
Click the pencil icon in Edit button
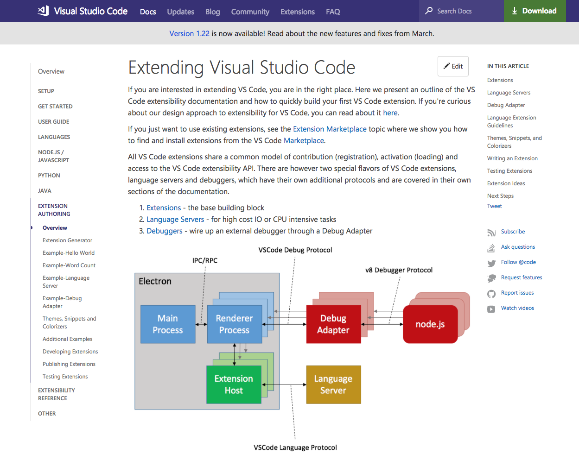pos(447,66)
